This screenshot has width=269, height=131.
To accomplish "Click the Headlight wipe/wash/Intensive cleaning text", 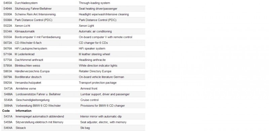I will pos(104,14).
